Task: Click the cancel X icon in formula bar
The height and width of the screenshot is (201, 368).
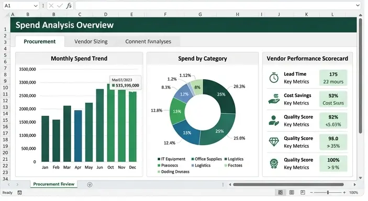Action: point(51,6)
